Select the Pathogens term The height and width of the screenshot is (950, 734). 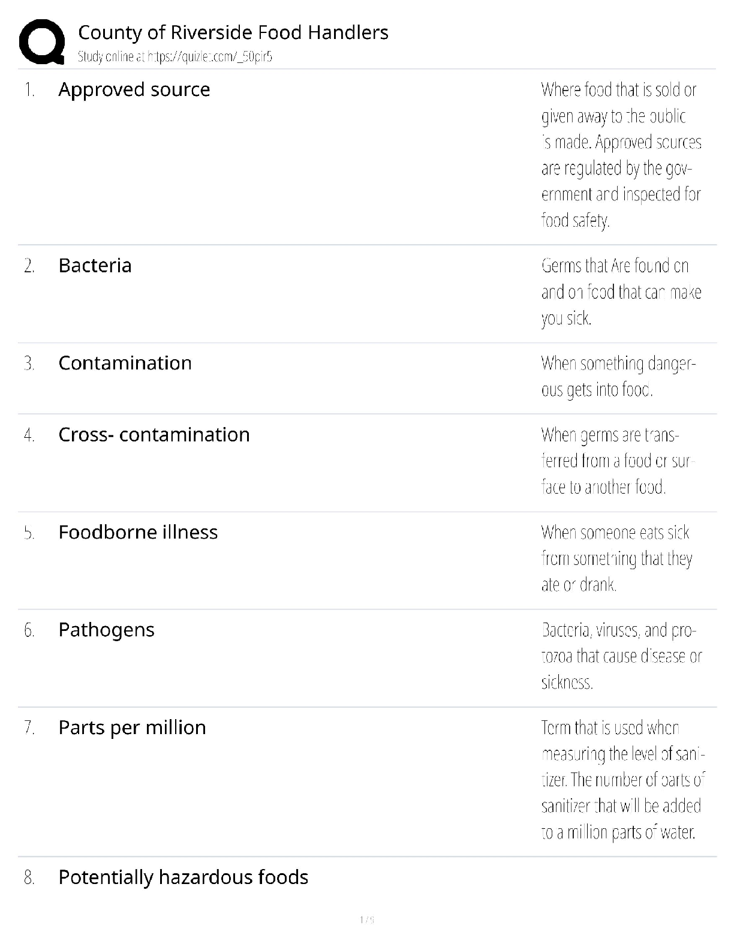[x=106, y=630]
